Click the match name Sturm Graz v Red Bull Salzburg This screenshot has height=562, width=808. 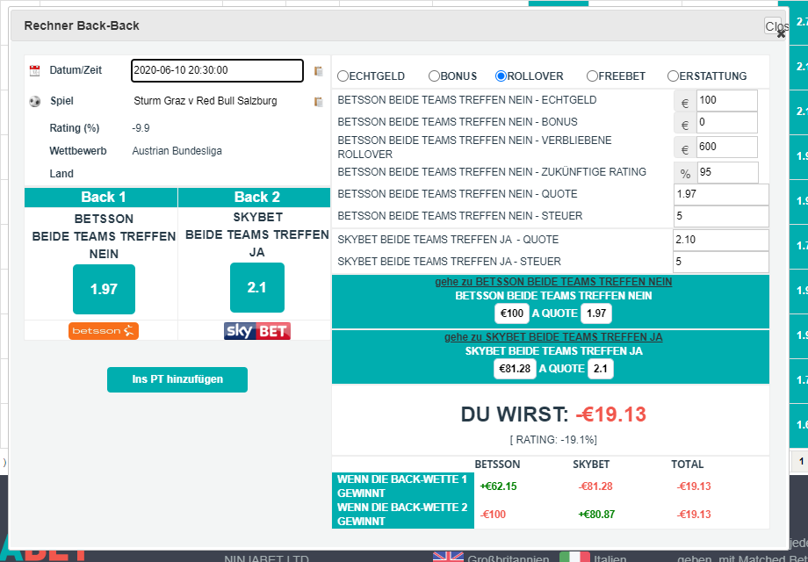tap(206, 101)
